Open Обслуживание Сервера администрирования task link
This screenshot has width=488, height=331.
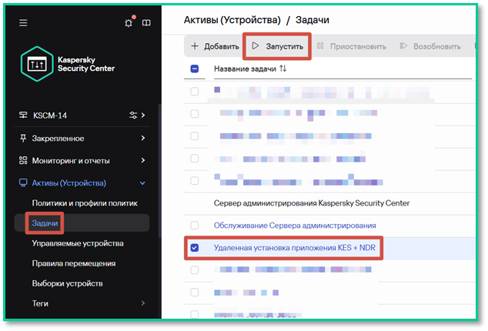295,225
